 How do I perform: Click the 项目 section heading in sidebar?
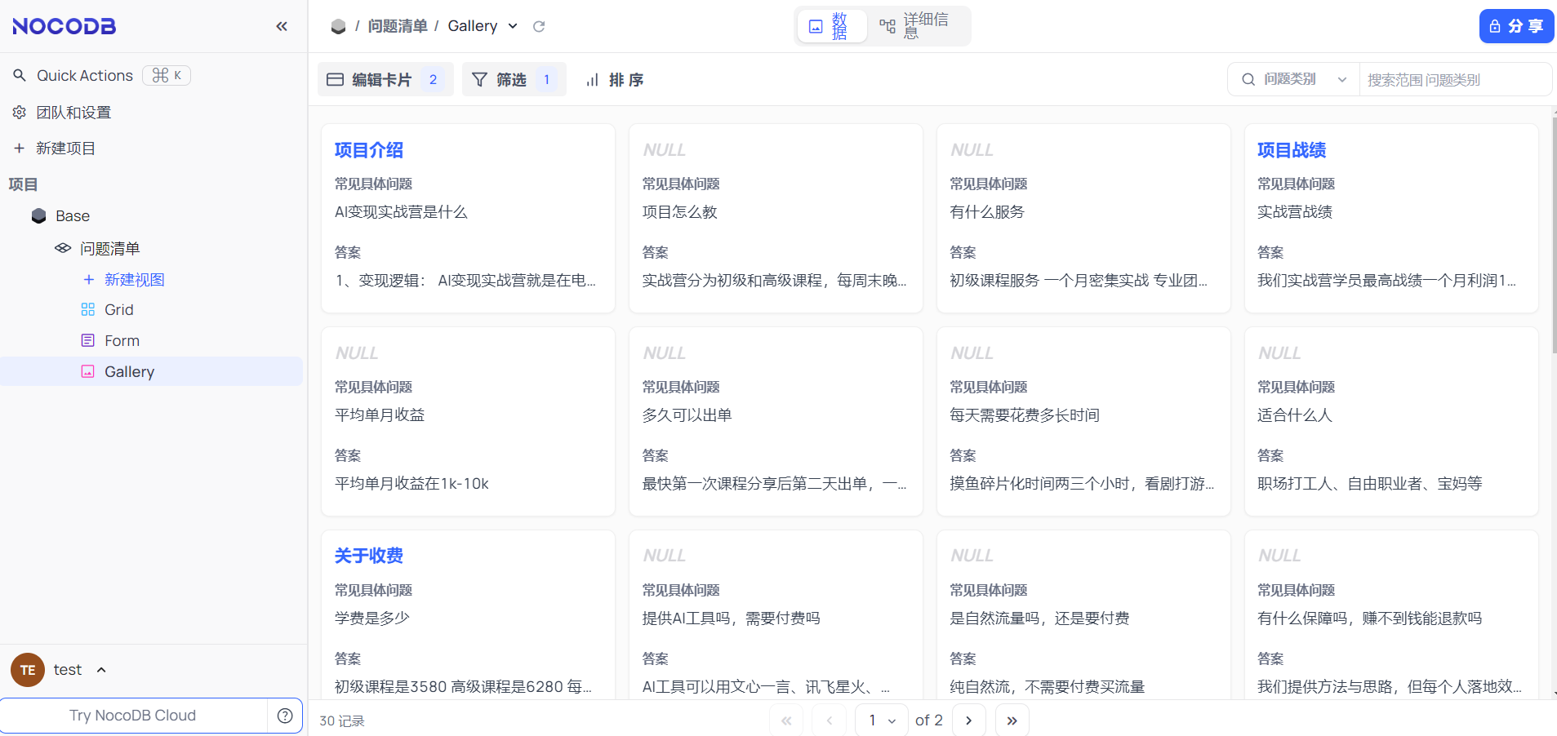coord(23,184)
